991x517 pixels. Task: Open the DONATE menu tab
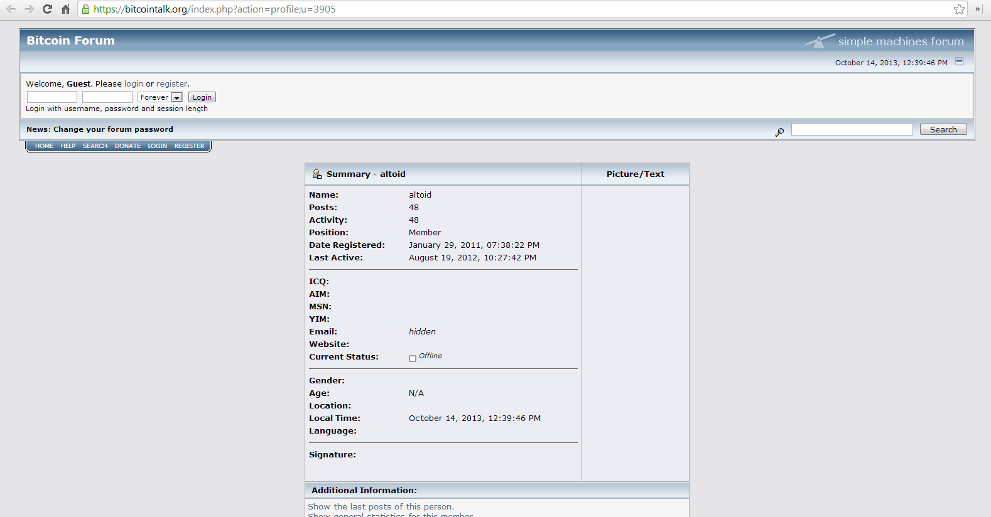[127, 146]
